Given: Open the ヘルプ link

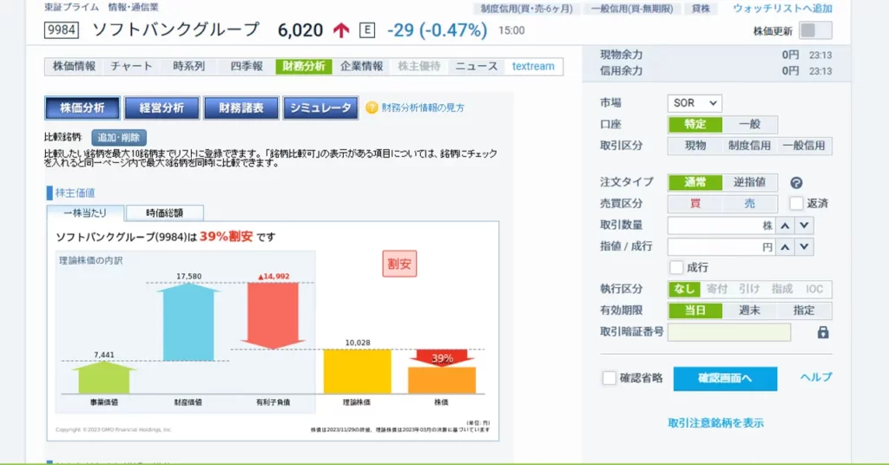Looking at the screenshot, I should point(816,377).
